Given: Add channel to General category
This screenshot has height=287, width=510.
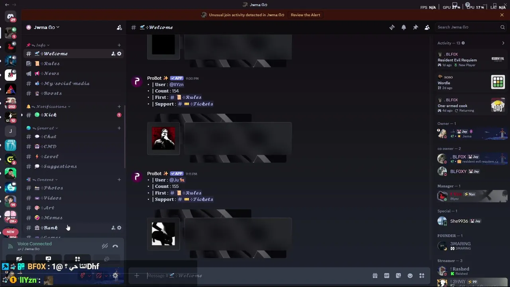Looking at the screenshot, I should tap(119, 128).
